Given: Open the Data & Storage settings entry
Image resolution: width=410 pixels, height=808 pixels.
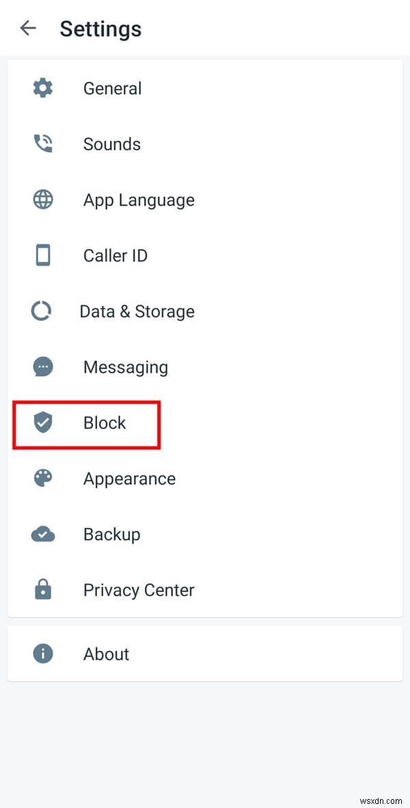Looking at the screenshot, I should [x=137, y=311].
